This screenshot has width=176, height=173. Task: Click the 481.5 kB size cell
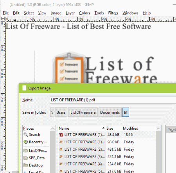tap(114, 149)
